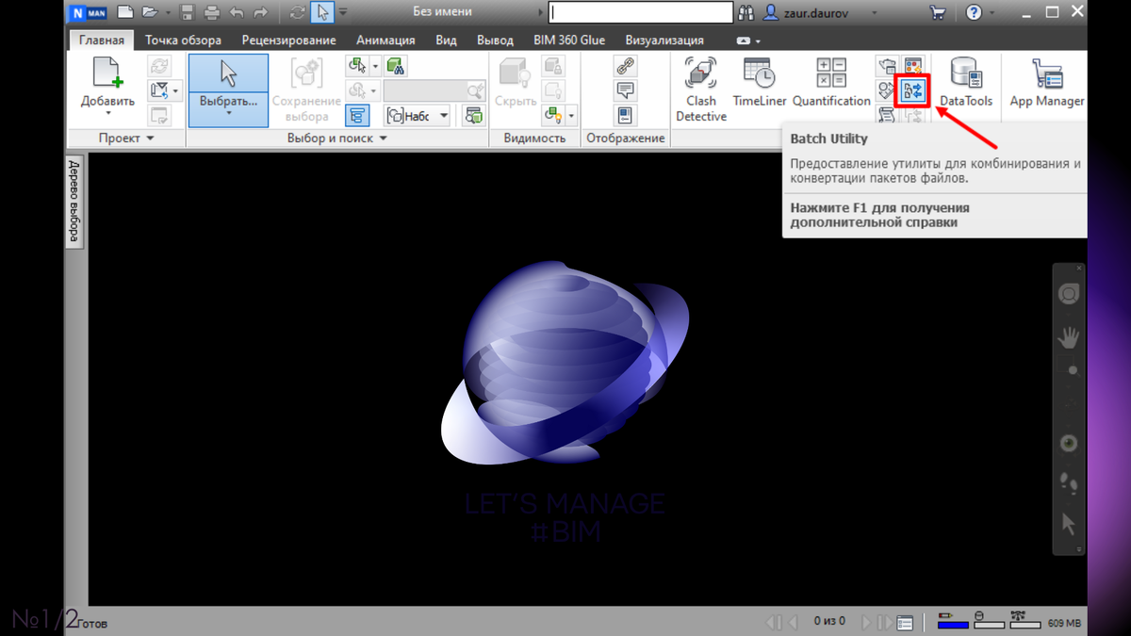Screen dimensions: 1131x636
Task: Switch to the Рецензирование tab
Action: tap(288, 41)
